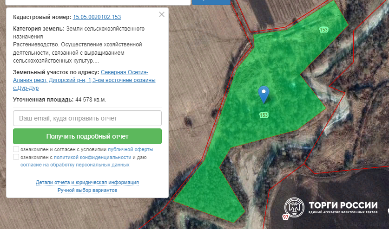Click the 153 label at parcel center

[264, 115]
